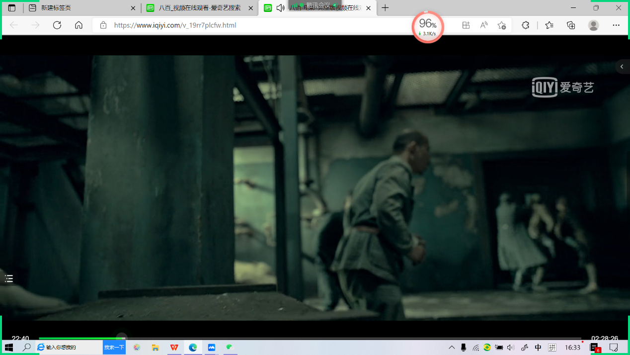This screenshot has width=630, height=355.
Task: Click the 搜索一下 taskbar button
Action: point(114,348)
